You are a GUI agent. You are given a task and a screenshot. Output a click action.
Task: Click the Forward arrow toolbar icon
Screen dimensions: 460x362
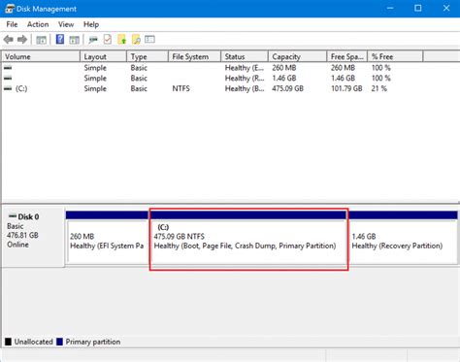click(x=22, y=40)
